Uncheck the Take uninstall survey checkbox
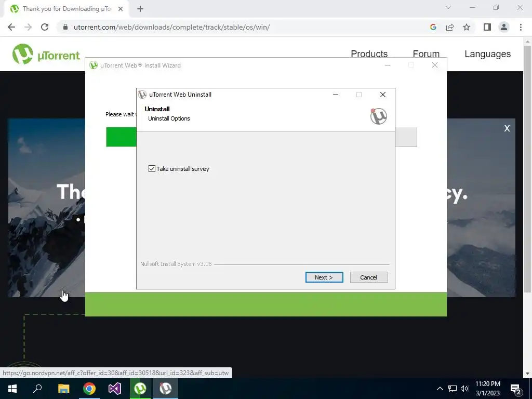532x399 pixels. pyautogui.click(x=152, y=169)
